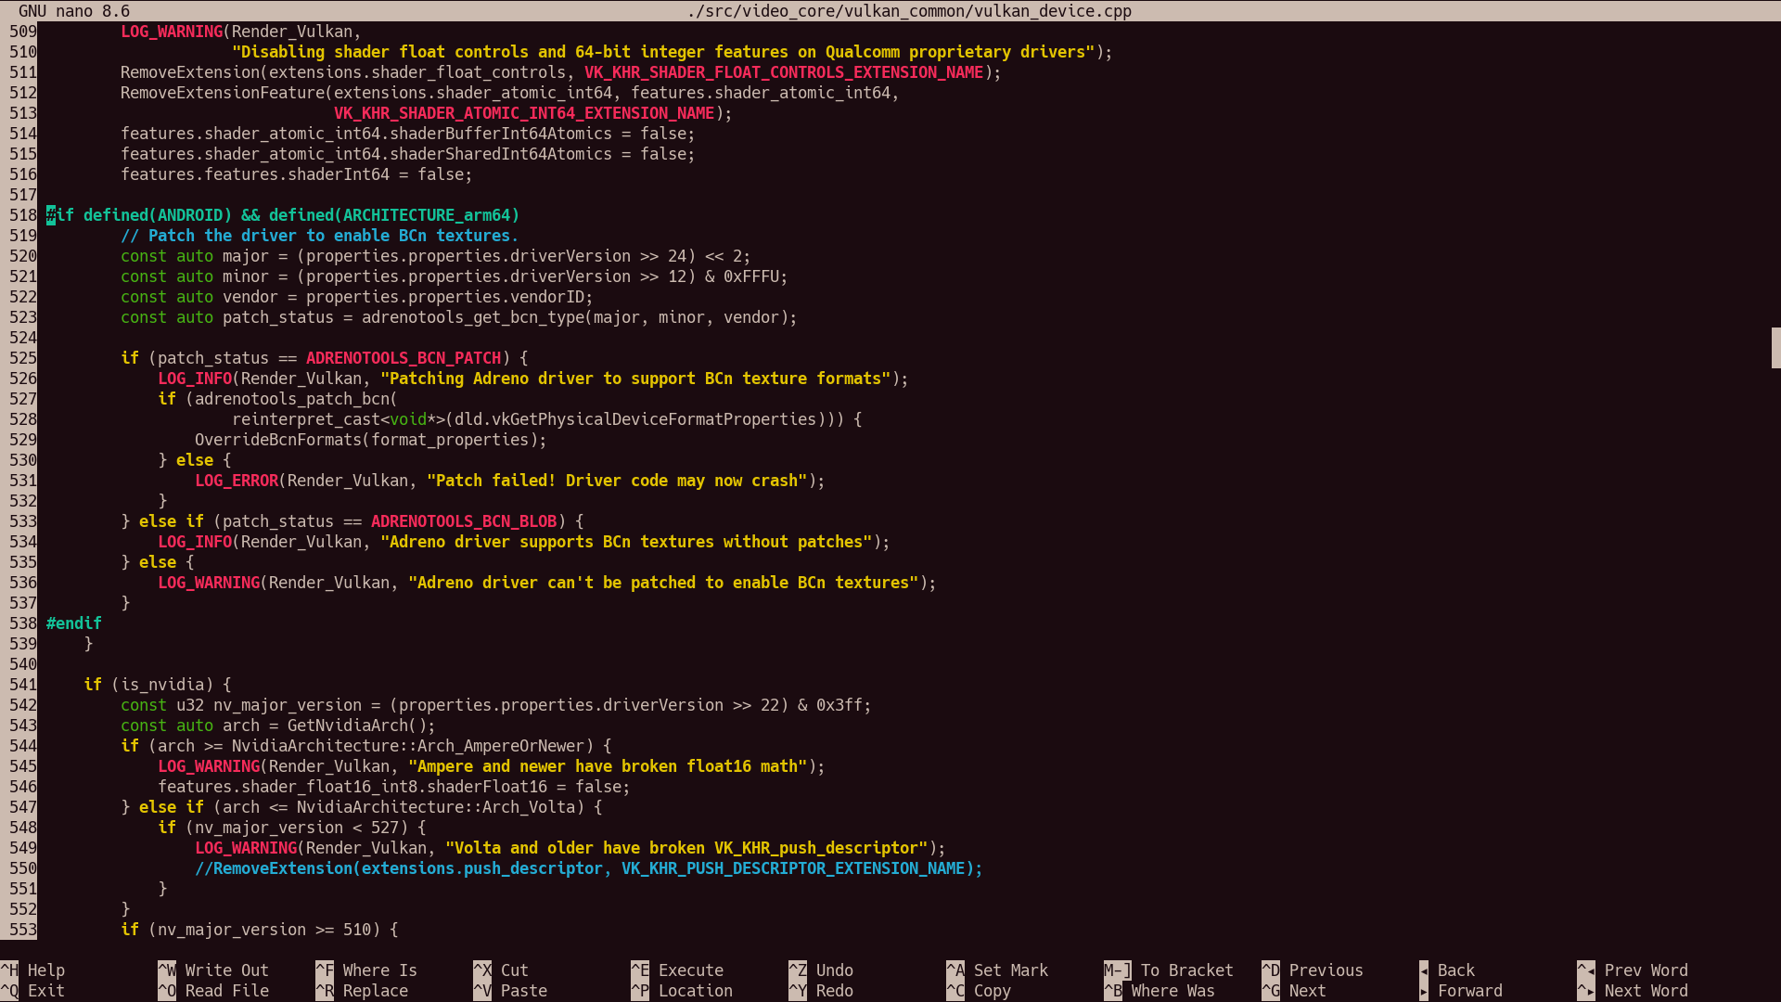Click the file path in title bar

(x=908, y=11)
